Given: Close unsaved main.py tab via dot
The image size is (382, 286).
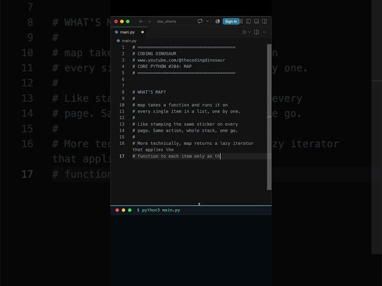Looking at the screenshot, I should click(143, 32).
